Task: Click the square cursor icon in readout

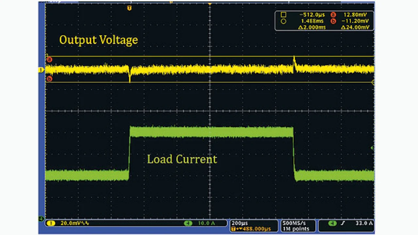Action: point(283,15)
